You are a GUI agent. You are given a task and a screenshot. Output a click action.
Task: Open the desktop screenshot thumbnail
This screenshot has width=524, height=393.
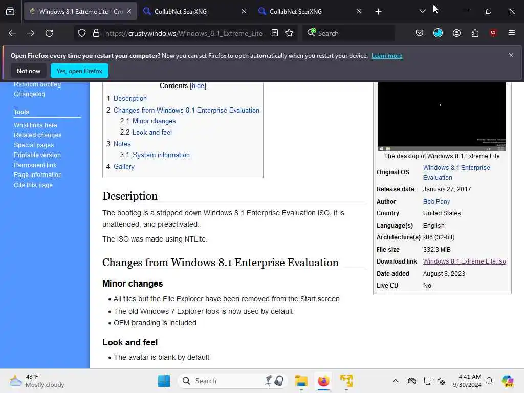[x=442, y=117]
